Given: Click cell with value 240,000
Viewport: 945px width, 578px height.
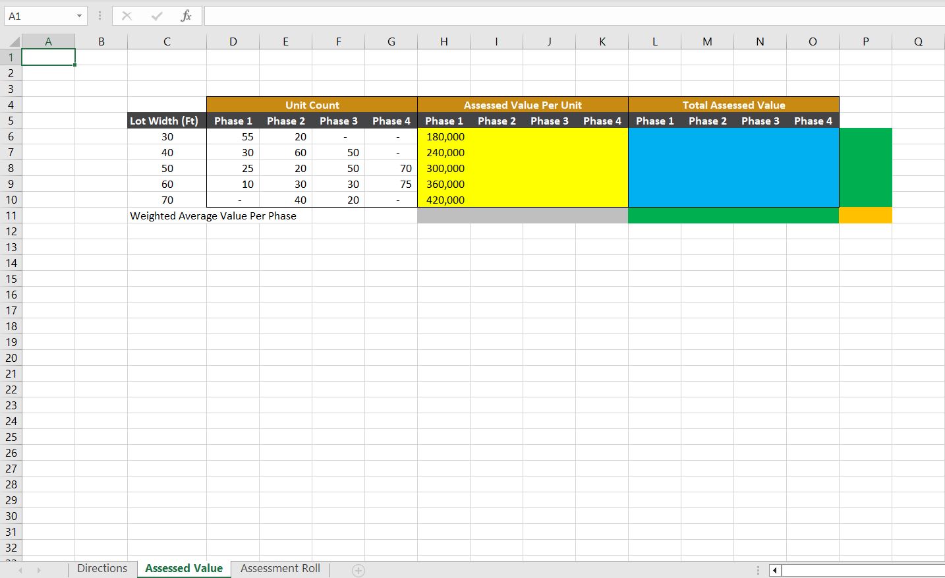Looking at the screenshot, I should click(444, 152).
